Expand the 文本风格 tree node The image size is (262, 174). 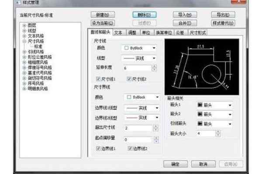coord(24,36)
